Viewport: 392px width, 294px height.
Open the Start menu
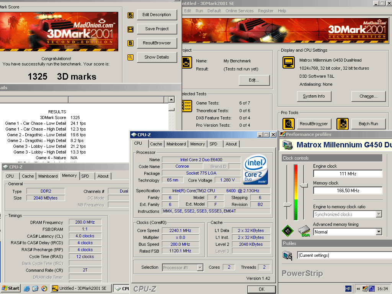point(10,288)
